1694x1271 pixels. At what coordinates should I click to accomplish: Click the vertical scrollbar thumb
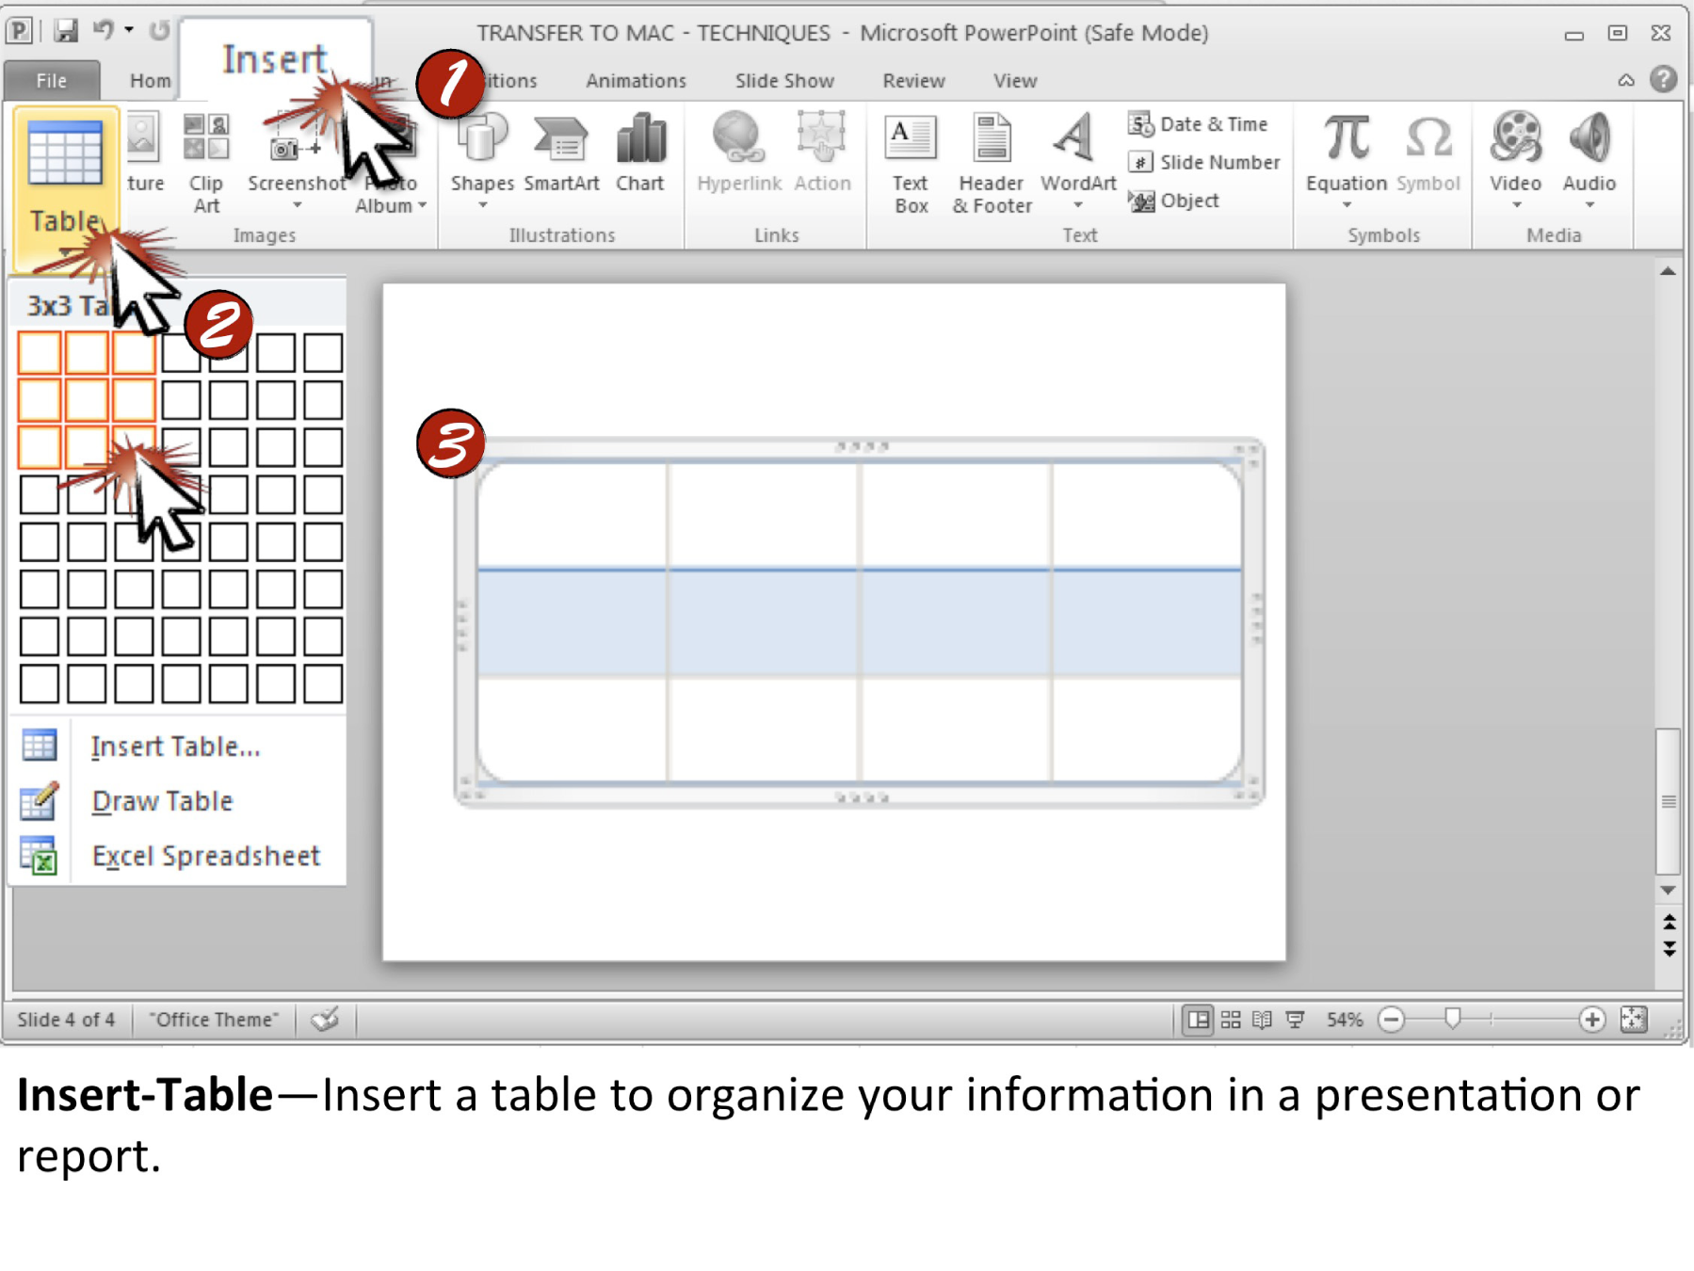[1668, 801]
